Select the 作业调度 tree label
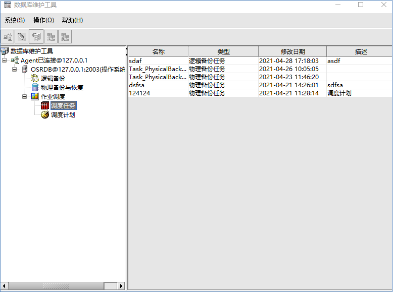The width and height of the screenshot is (393, 292). pyautogui.click(x=53, y=96)
